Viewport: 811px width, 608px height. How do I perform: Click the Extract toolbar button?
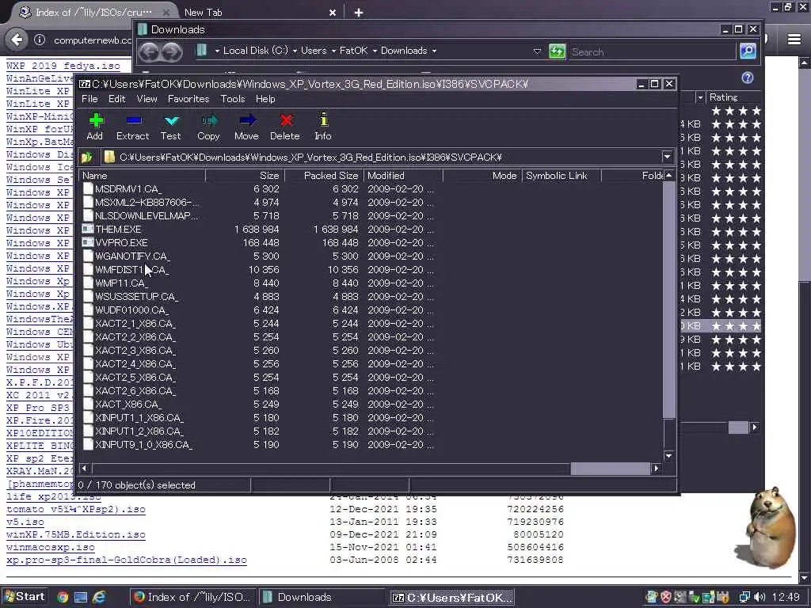pos(133,127)
